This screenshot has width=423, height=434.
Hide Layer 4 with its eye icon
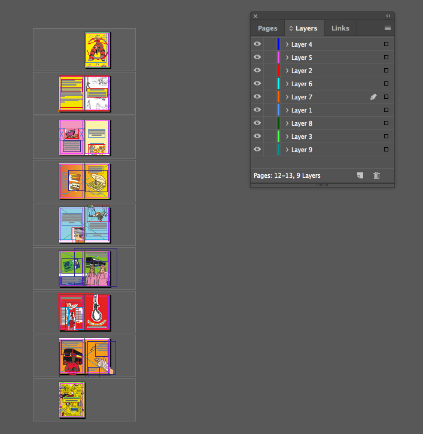pyautogui.click(x=257, y=44)
